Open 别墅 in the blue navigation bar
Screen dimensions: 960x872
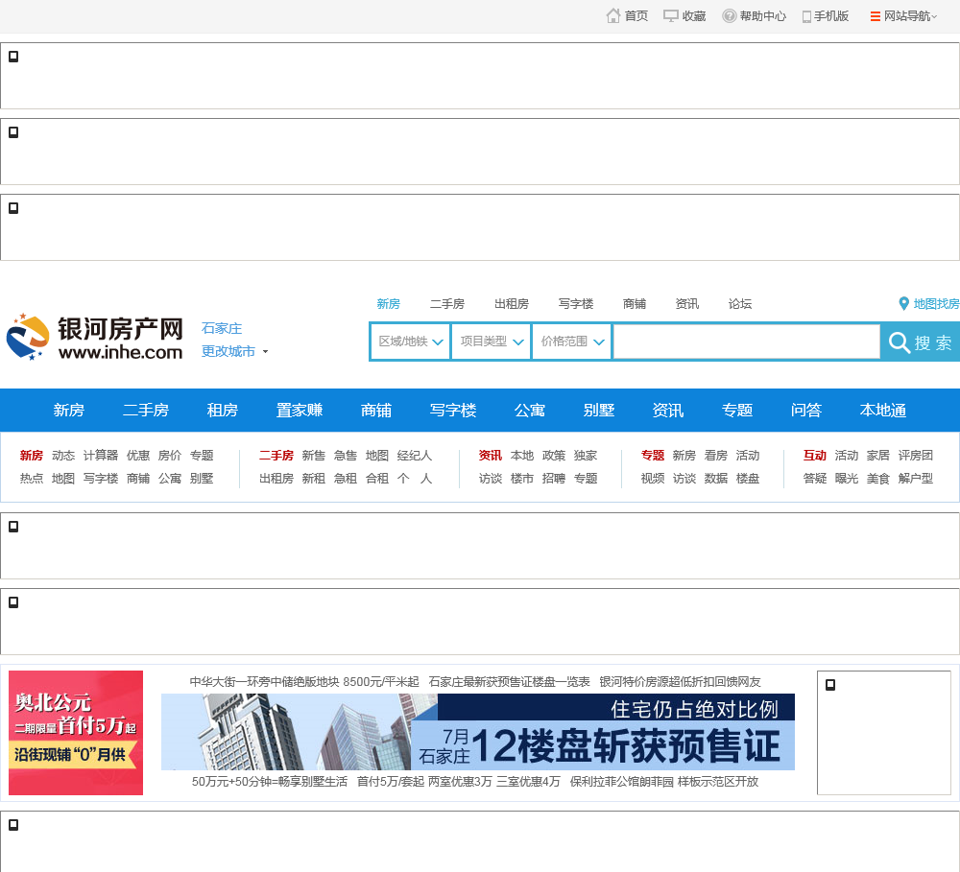coord(599,410)
